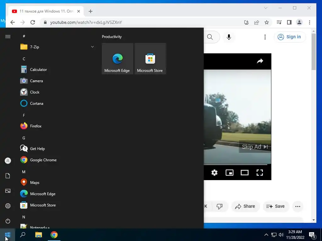This screenshot has width=322, height=241.
Task: Expand the 7-Zip folder chevron
Action: [92, 47]
